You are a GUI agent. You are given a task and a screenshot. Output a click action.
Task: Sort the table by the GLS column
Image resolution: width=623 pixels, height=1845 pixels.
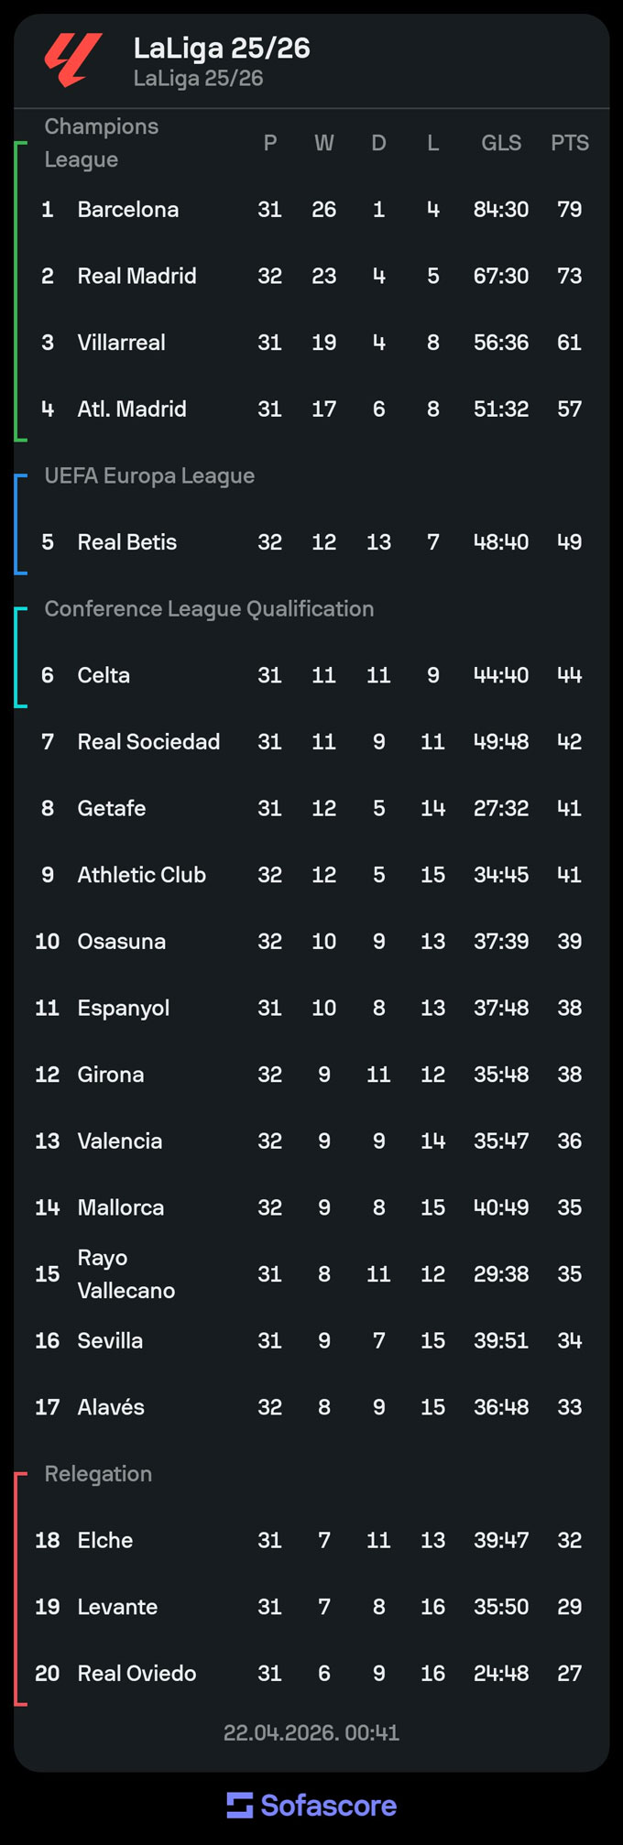click(501, 143)
